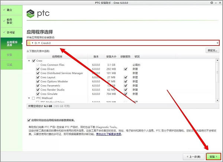The width and height of the screenshot is (223, 162).
Task: Select the PTC Mathcad row label
Action: click(44, 98)
